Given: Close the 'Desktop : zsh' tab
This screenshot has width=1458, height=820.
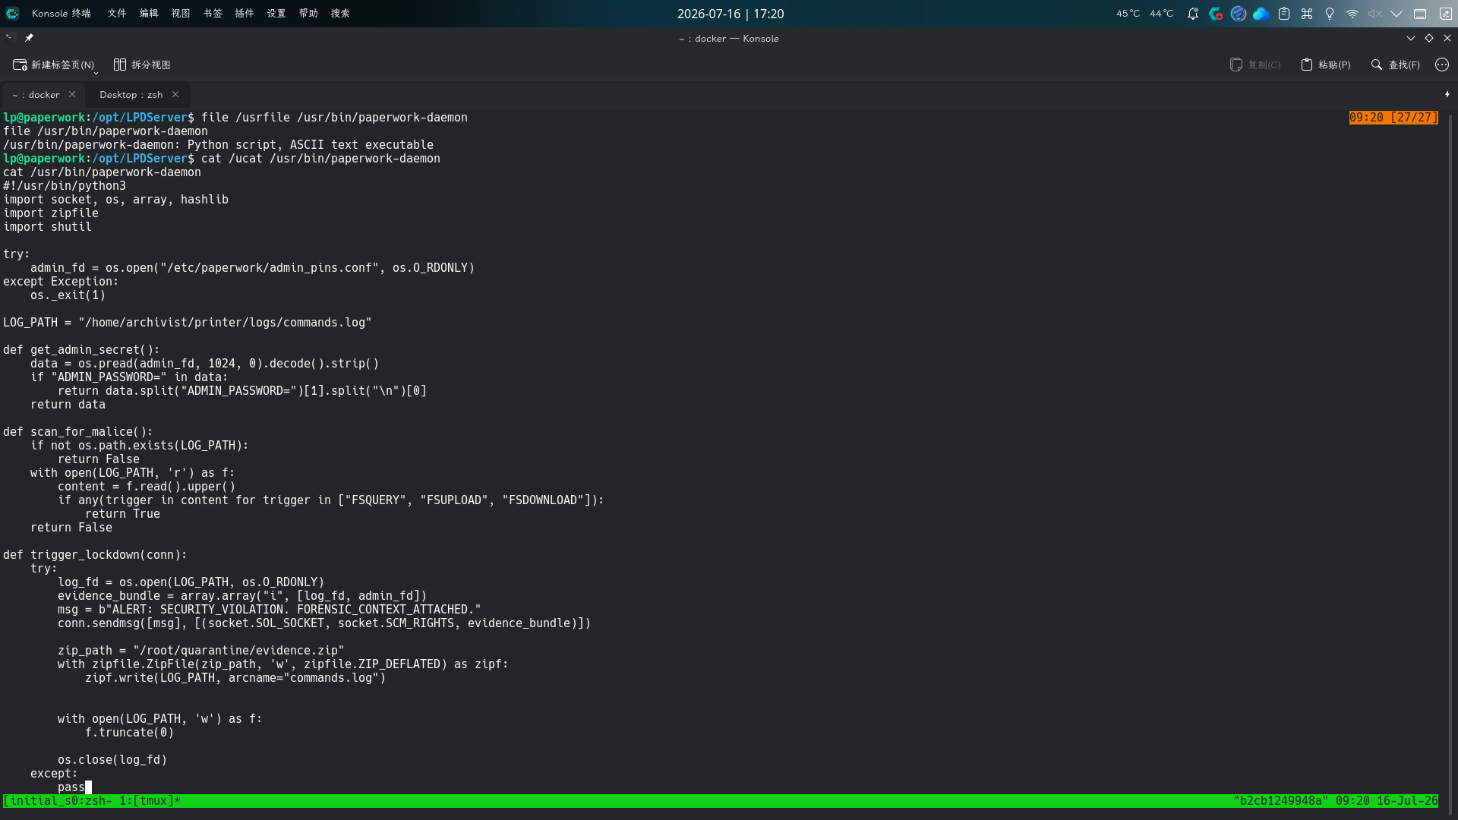Looking at the screenshot, I should coord(175,94).
